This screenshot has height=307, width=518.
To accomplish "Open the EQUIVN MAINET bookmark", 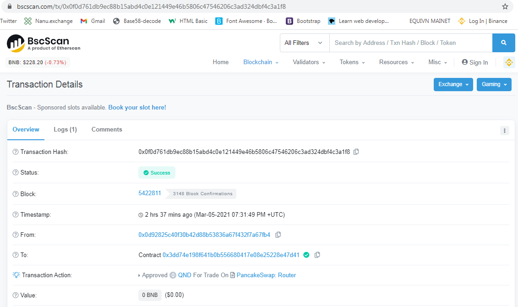I will 430,21.
